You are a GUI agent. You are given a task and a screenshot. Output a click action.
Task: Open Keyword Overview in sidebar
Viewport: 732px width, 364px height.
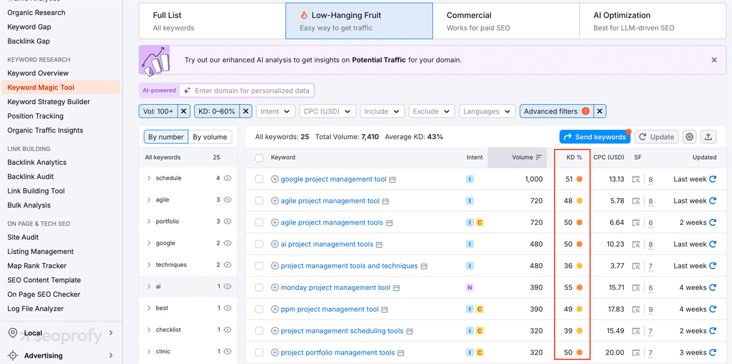pos(38,73)
